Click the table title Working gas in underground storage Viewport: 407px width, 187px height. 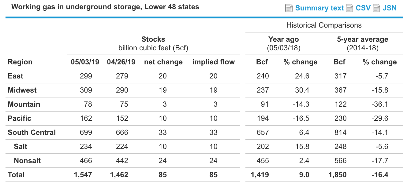(x=105, y=6)
